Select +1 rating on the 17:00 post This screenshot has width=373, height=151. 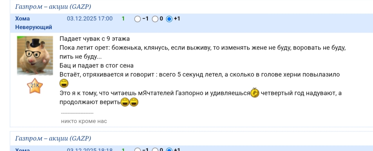click(x=169, y=19)
